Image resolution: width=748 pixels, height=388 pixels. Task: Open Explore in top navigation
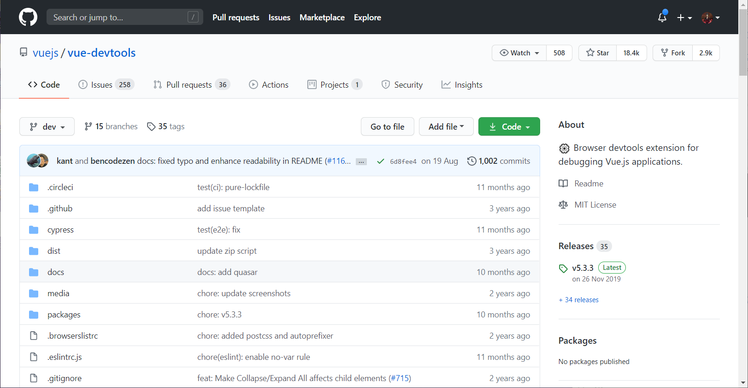pos(367,17)
